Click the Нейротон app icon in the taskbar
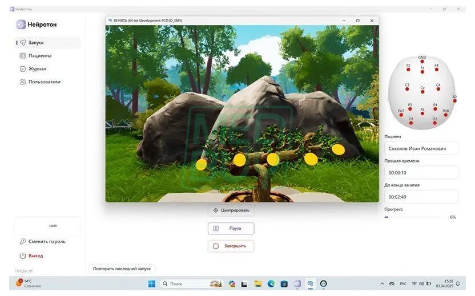Viewport: 475px width, 296px height. point(297,283)
